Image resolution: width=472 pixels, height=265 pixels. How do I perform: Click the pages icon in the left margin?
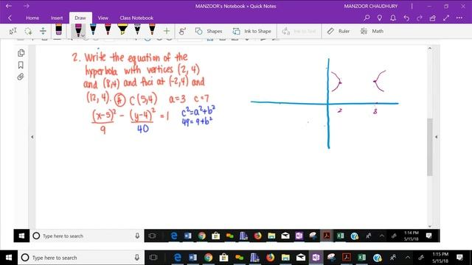[21, 53]
